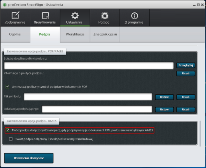Screen dimensions: 206x168
Task: Open the Pomoc lifebuoy help section
Action: pyautogui.click(x=104, y=18)
